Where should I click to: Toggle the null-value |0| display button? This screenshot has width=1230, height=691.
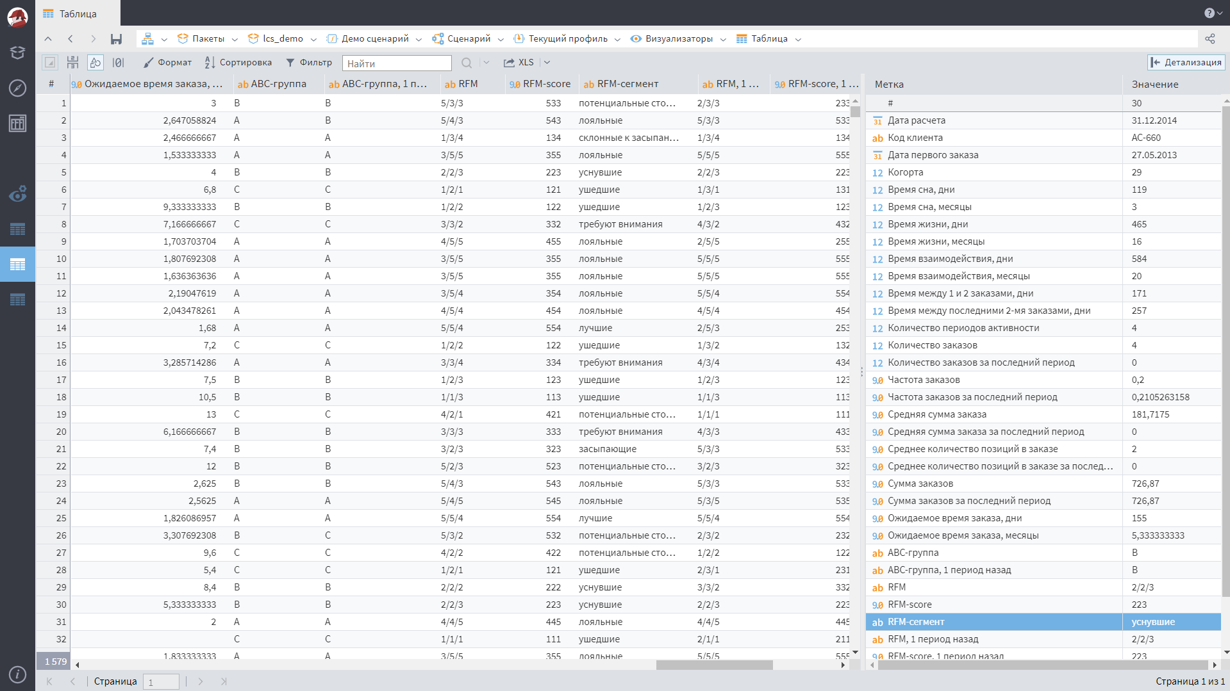click(118, 62)
